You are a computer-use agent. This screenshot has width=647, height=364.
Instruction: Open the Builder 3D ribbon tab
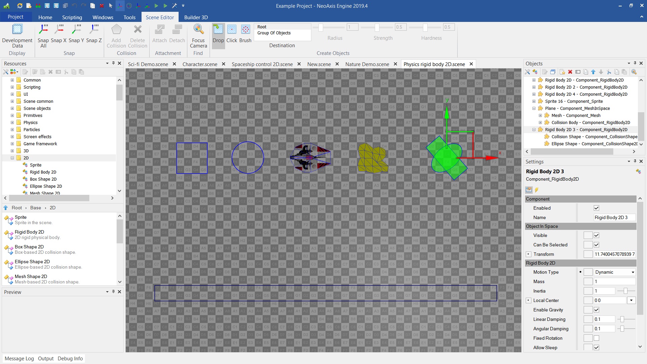(x=196, y=17)
